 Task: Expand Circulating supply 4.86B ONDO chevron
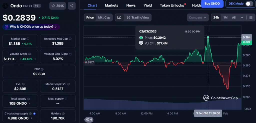(x=31, y=118)
